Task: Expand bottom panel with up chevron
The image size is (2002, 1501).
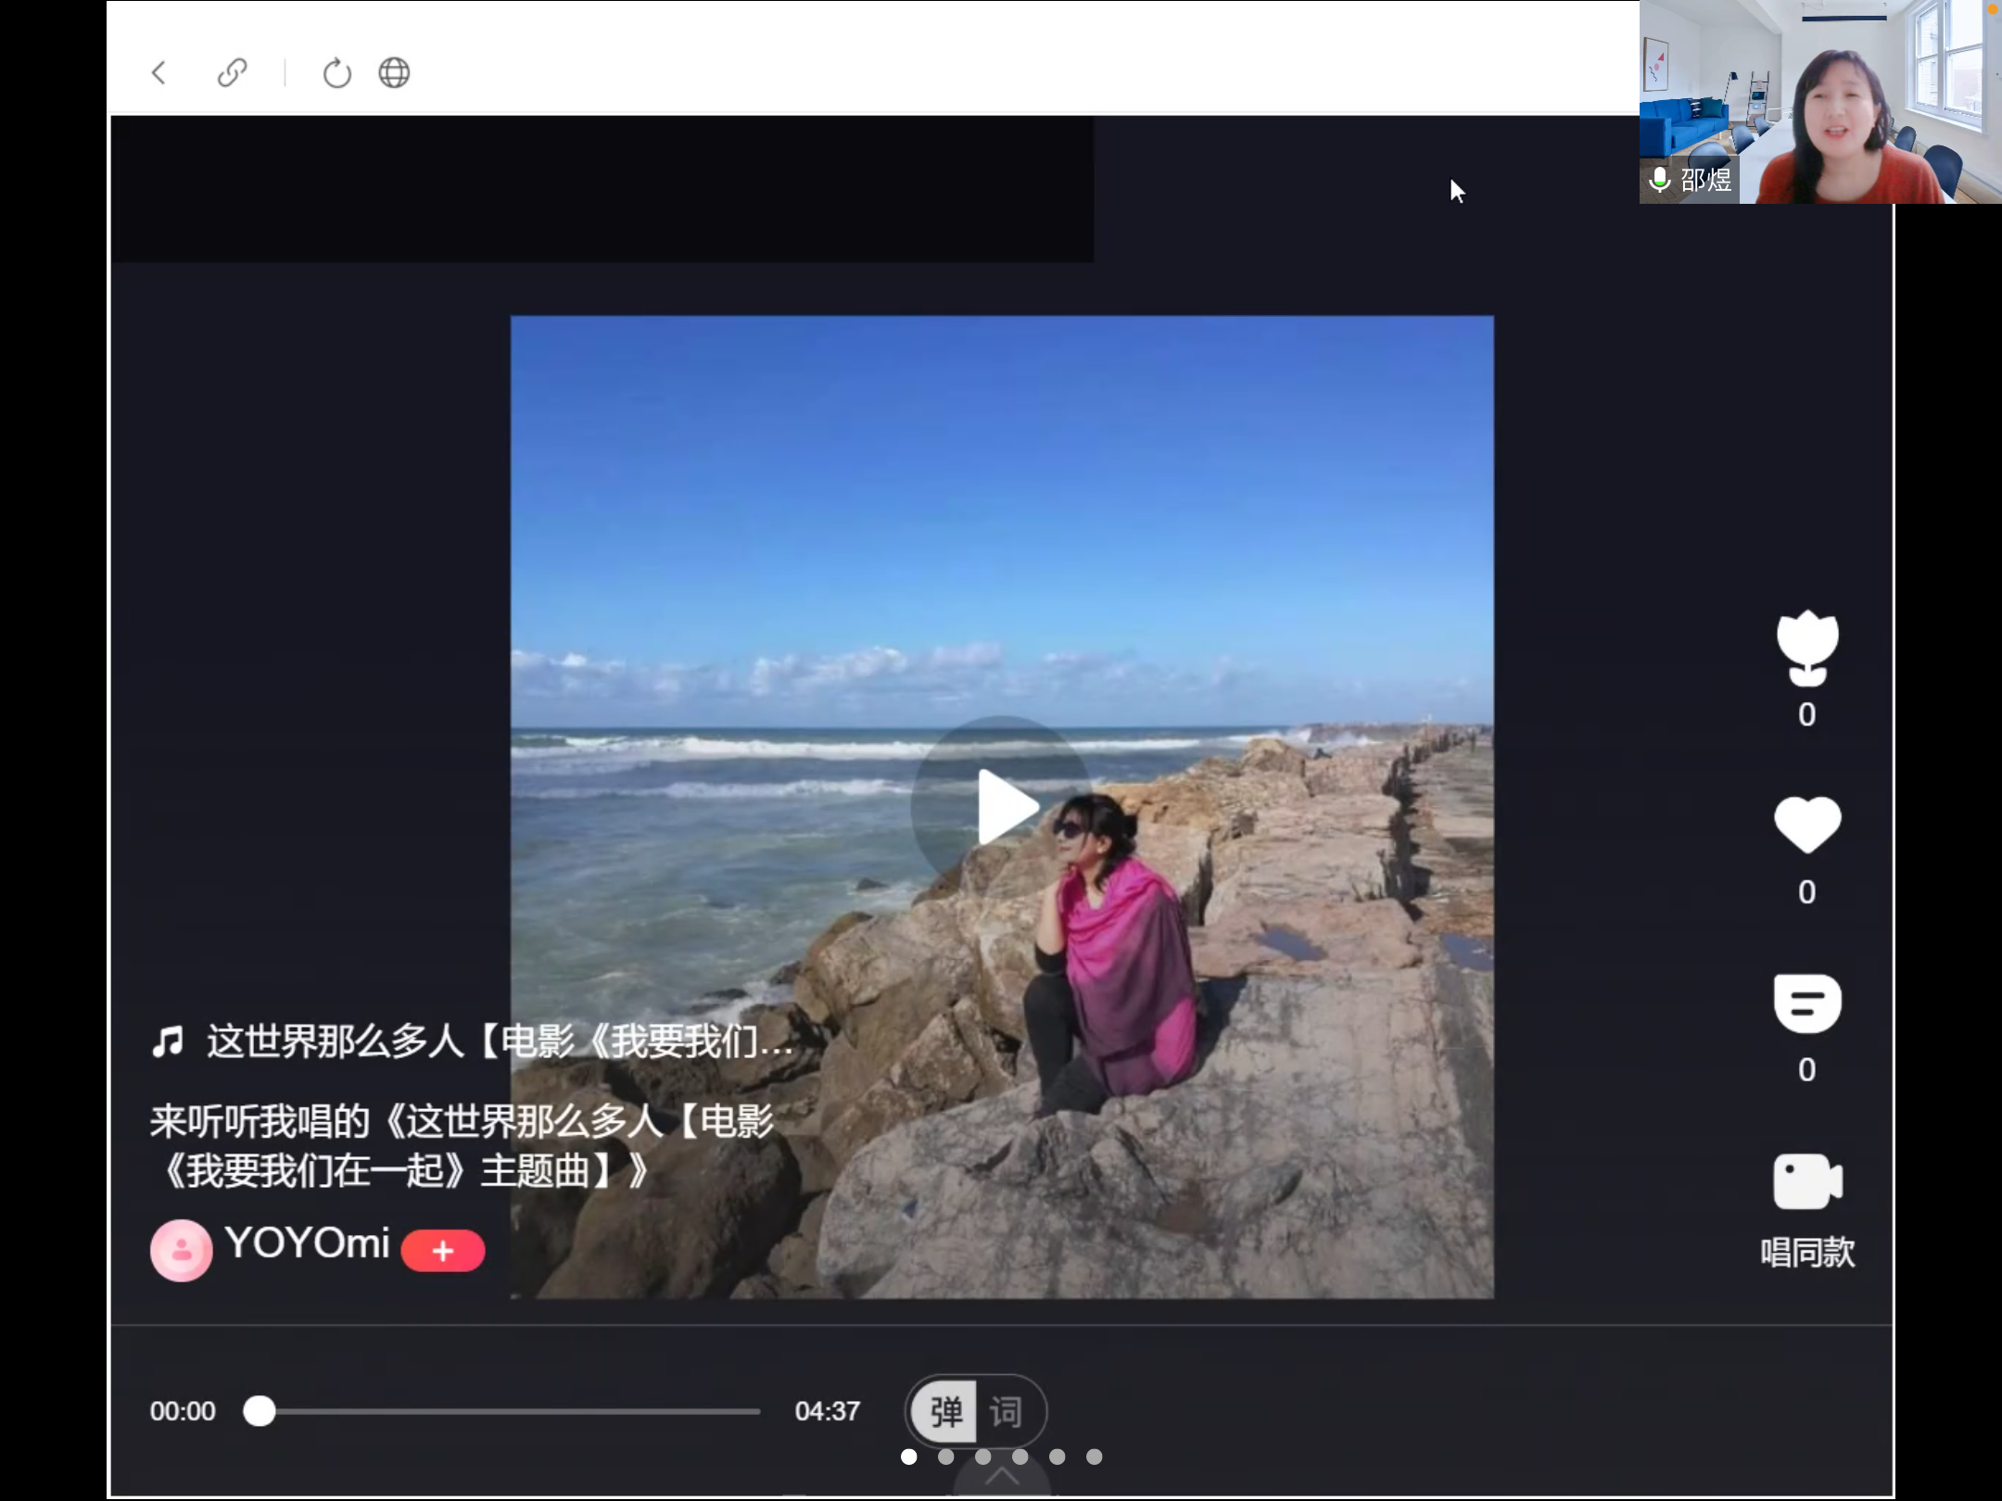Action: pos(1001,1477)
